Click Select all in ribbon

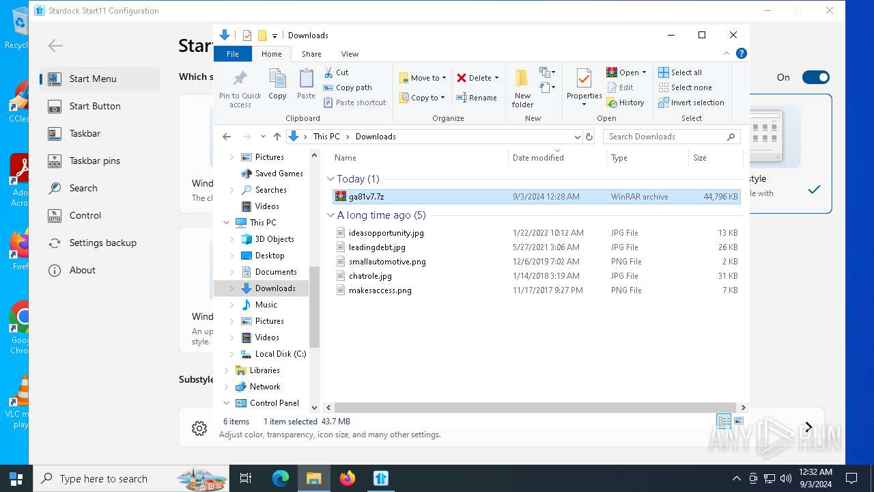pos(680,72)
